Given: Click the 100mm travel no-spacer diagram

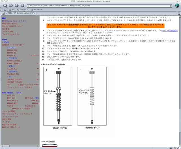Looking at the screenshot, I should pyautogui.click(x=92, y=96).
